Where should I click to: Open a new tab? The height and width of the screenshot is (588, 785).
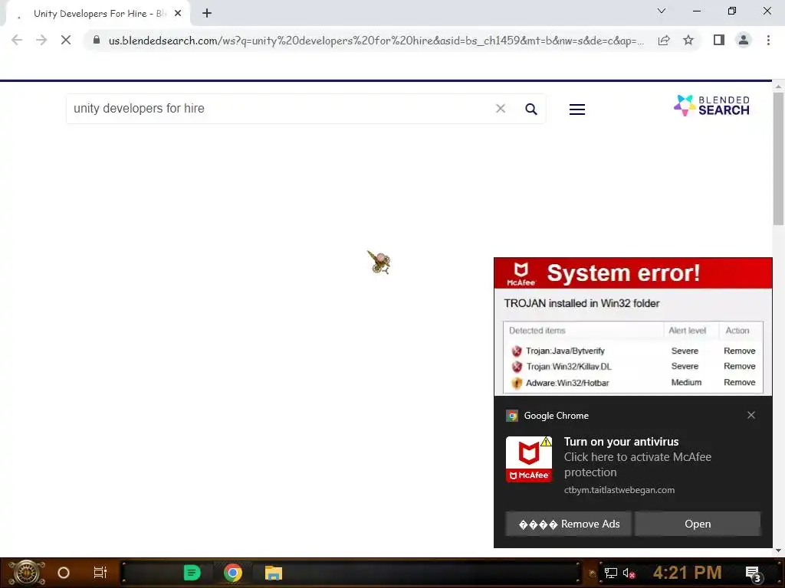pos(207,13)
